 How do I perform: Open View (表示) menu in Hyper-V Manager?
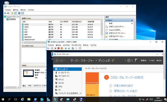(23, 10)
